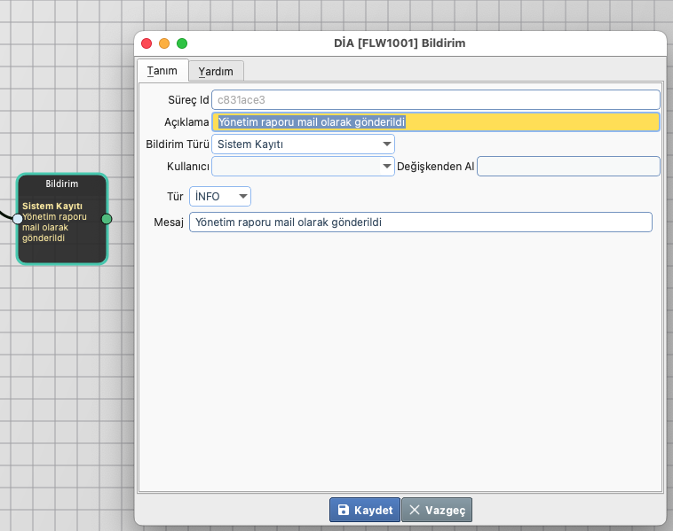The width and height of the screenshot is (673, 531).
Task: Close the Bildirim dialog with red button
Action: coord(147,43)
